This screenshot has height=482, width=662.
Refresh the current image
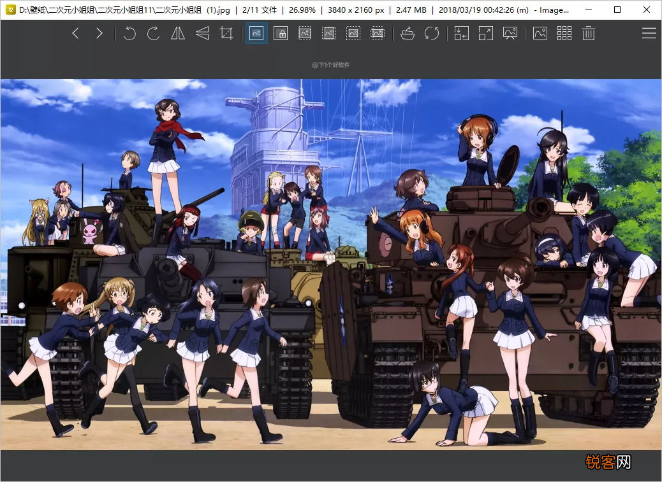(x=432, y=33)
